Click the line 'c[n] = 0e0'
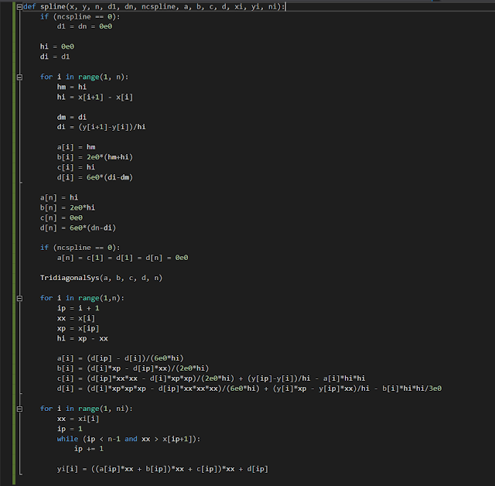This screenshot has height=486, width=495. [x=61, y=218]
